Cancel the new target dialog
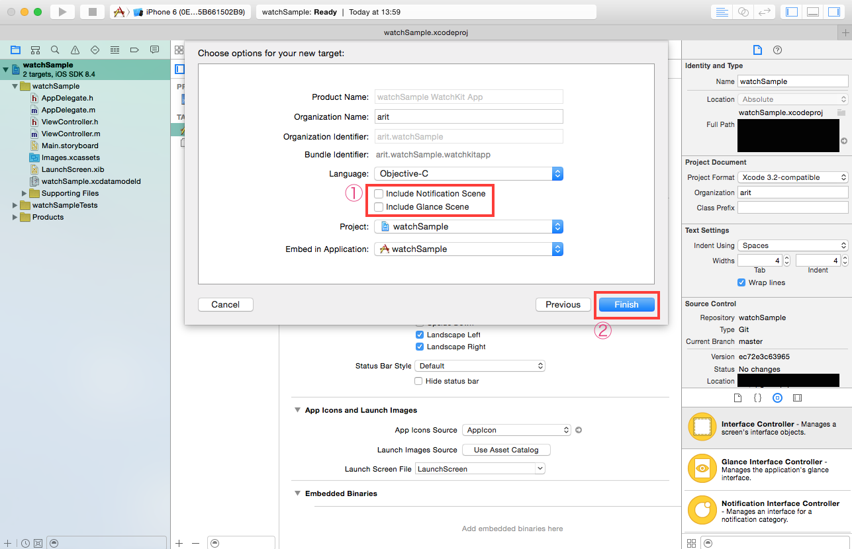 point(226,305)
